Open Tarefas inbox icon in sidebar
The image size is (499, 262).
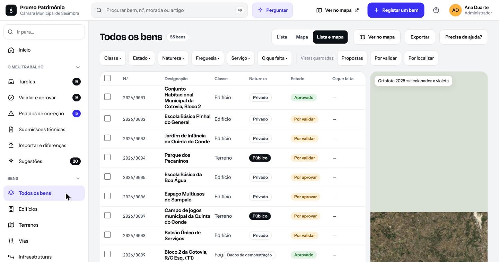coord(11,82)
